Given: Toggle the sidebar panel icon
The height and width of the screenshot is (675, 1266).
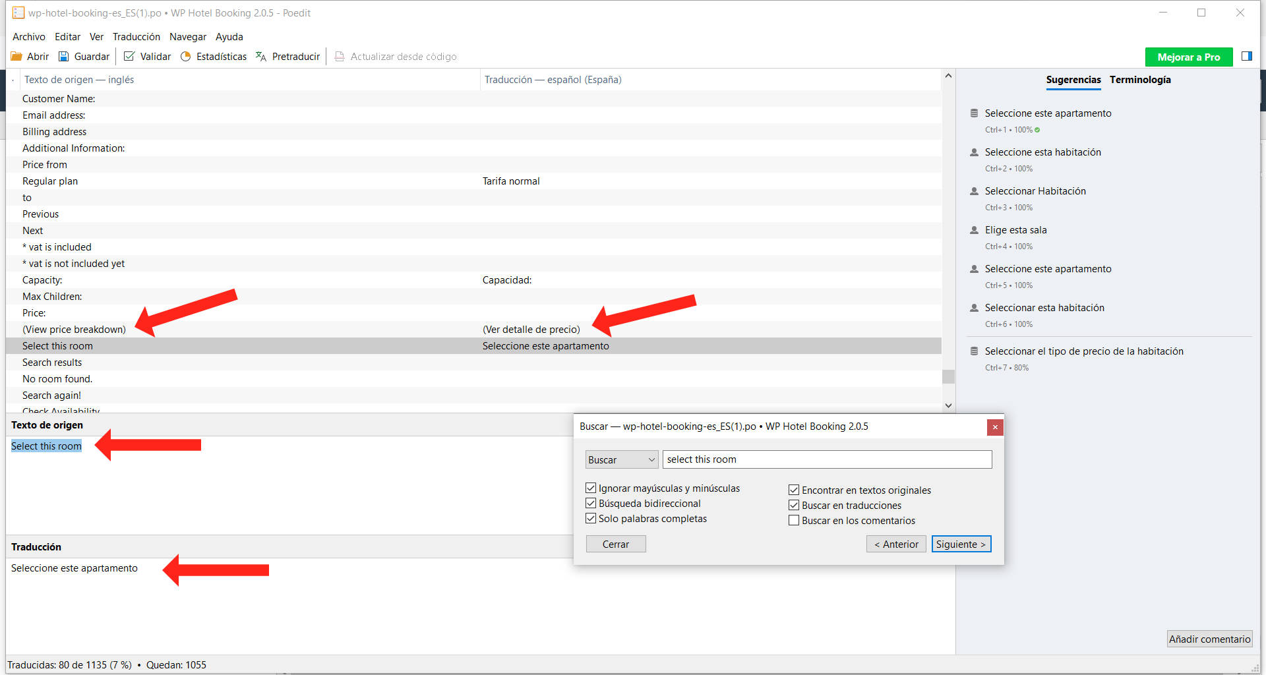Looking at the screenshot, I should (x=1246, y=57).
